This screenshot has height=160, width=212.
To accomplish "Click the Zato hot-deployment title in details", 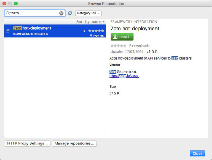I will click(135, 29).
